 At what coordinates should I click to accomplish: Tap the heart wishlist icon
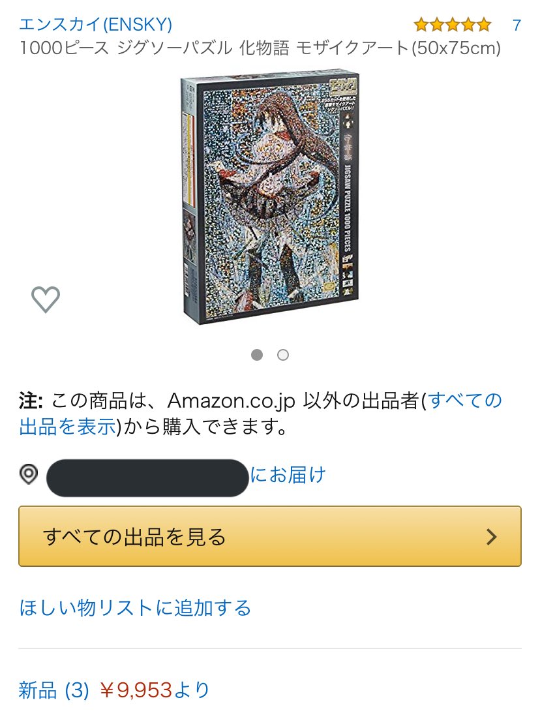pyautogui.click(x=46, y=299)
